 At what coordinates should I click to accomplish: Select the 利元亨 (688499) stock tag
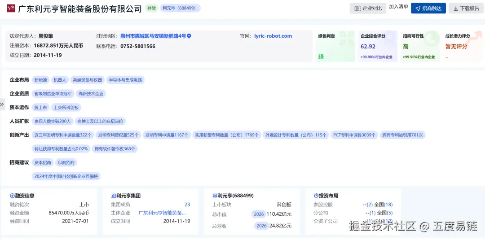point(181,8)
